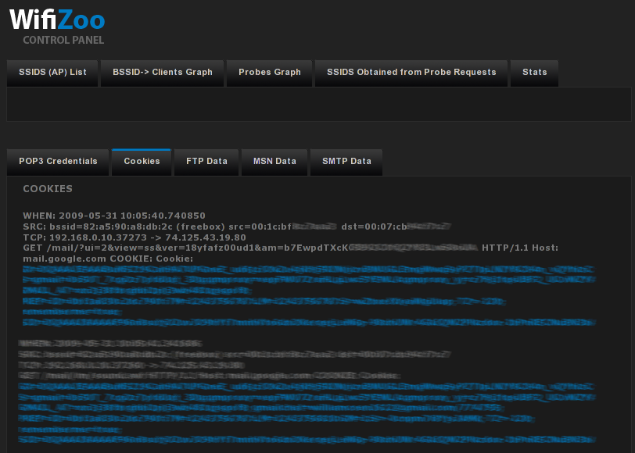The image size is (635, 453).
Task: View the SMTP Data tab
Action: [x=346, y=161]
